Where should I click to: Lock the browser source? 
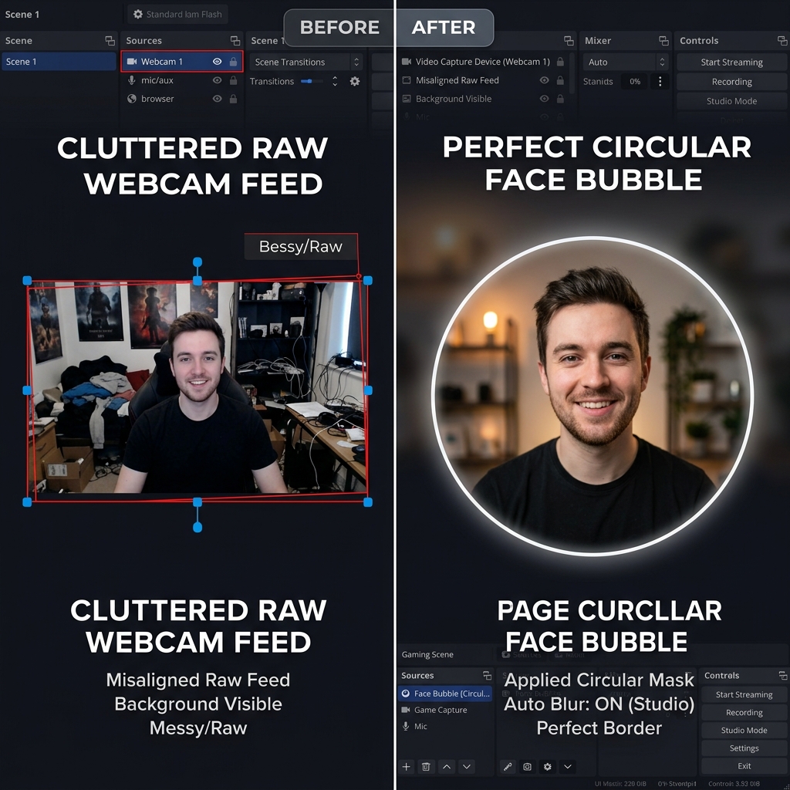[233, 99]
